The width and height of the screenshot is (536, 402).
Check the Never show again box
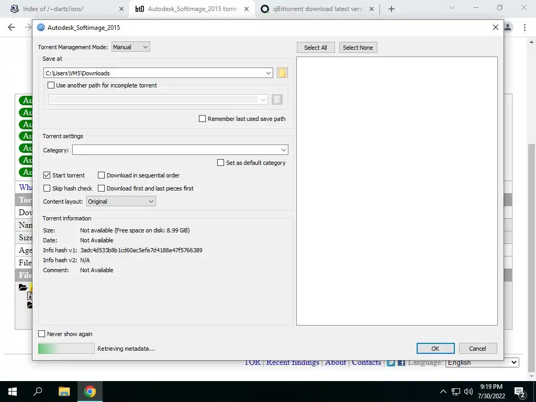pyautogui.click(x=42, y=334)
